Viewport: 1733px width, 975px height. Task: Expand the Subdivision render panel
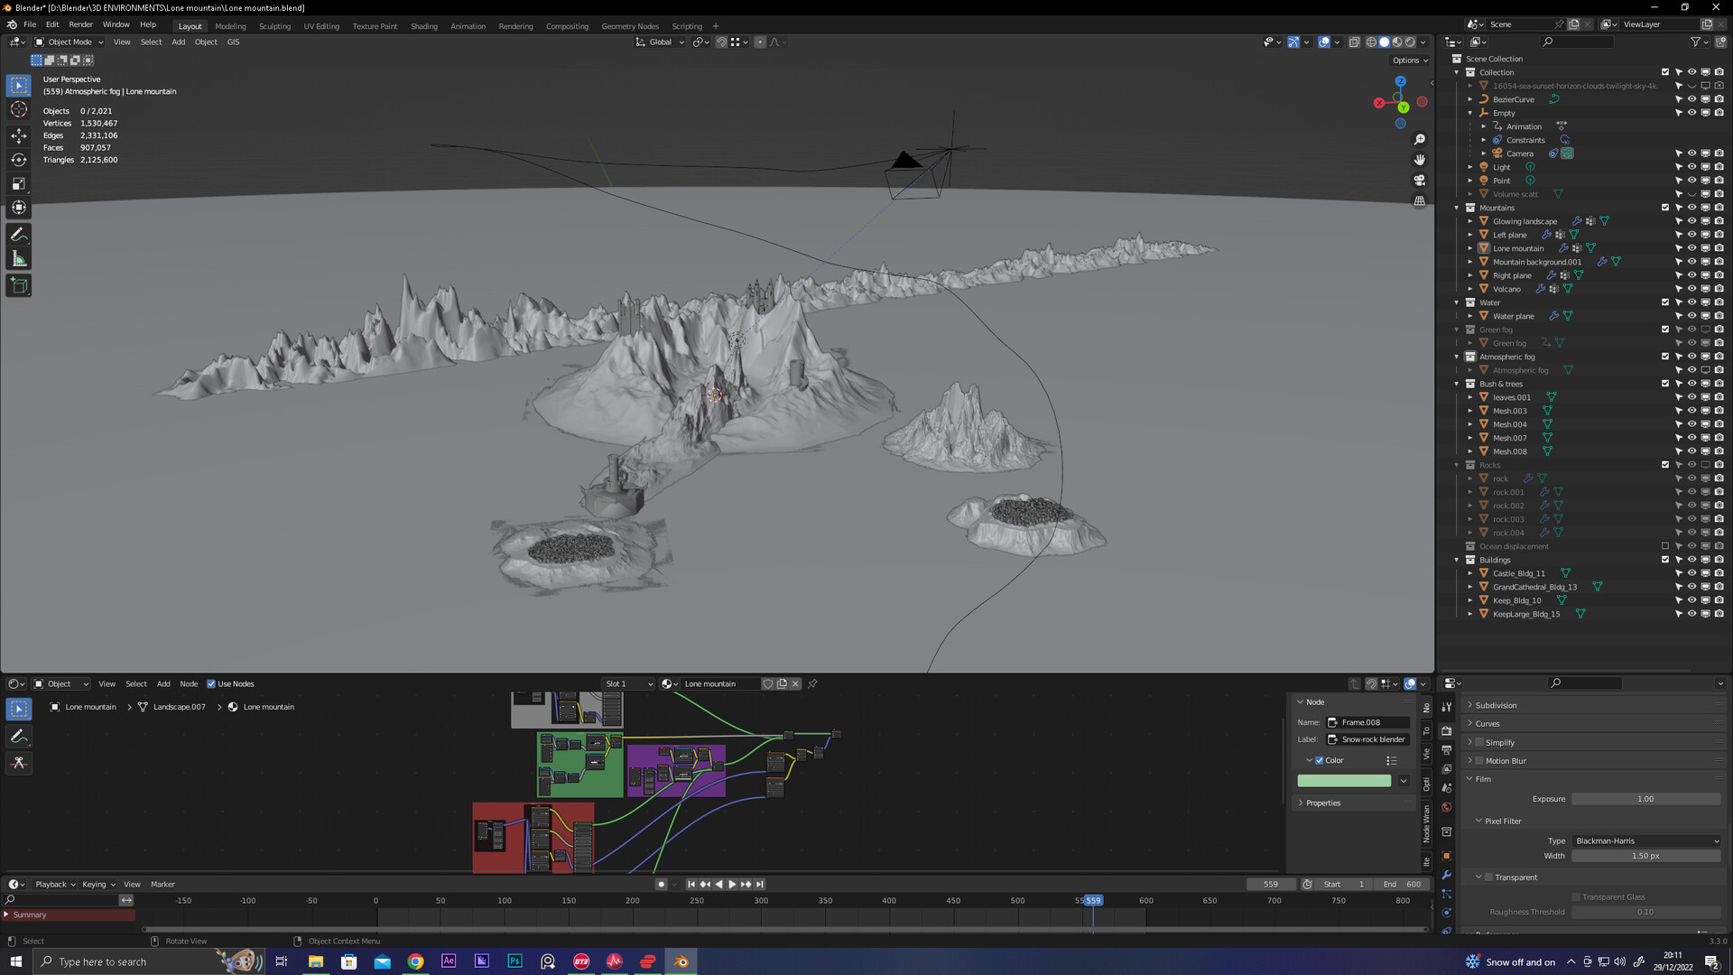click(x=1496, y=705)
